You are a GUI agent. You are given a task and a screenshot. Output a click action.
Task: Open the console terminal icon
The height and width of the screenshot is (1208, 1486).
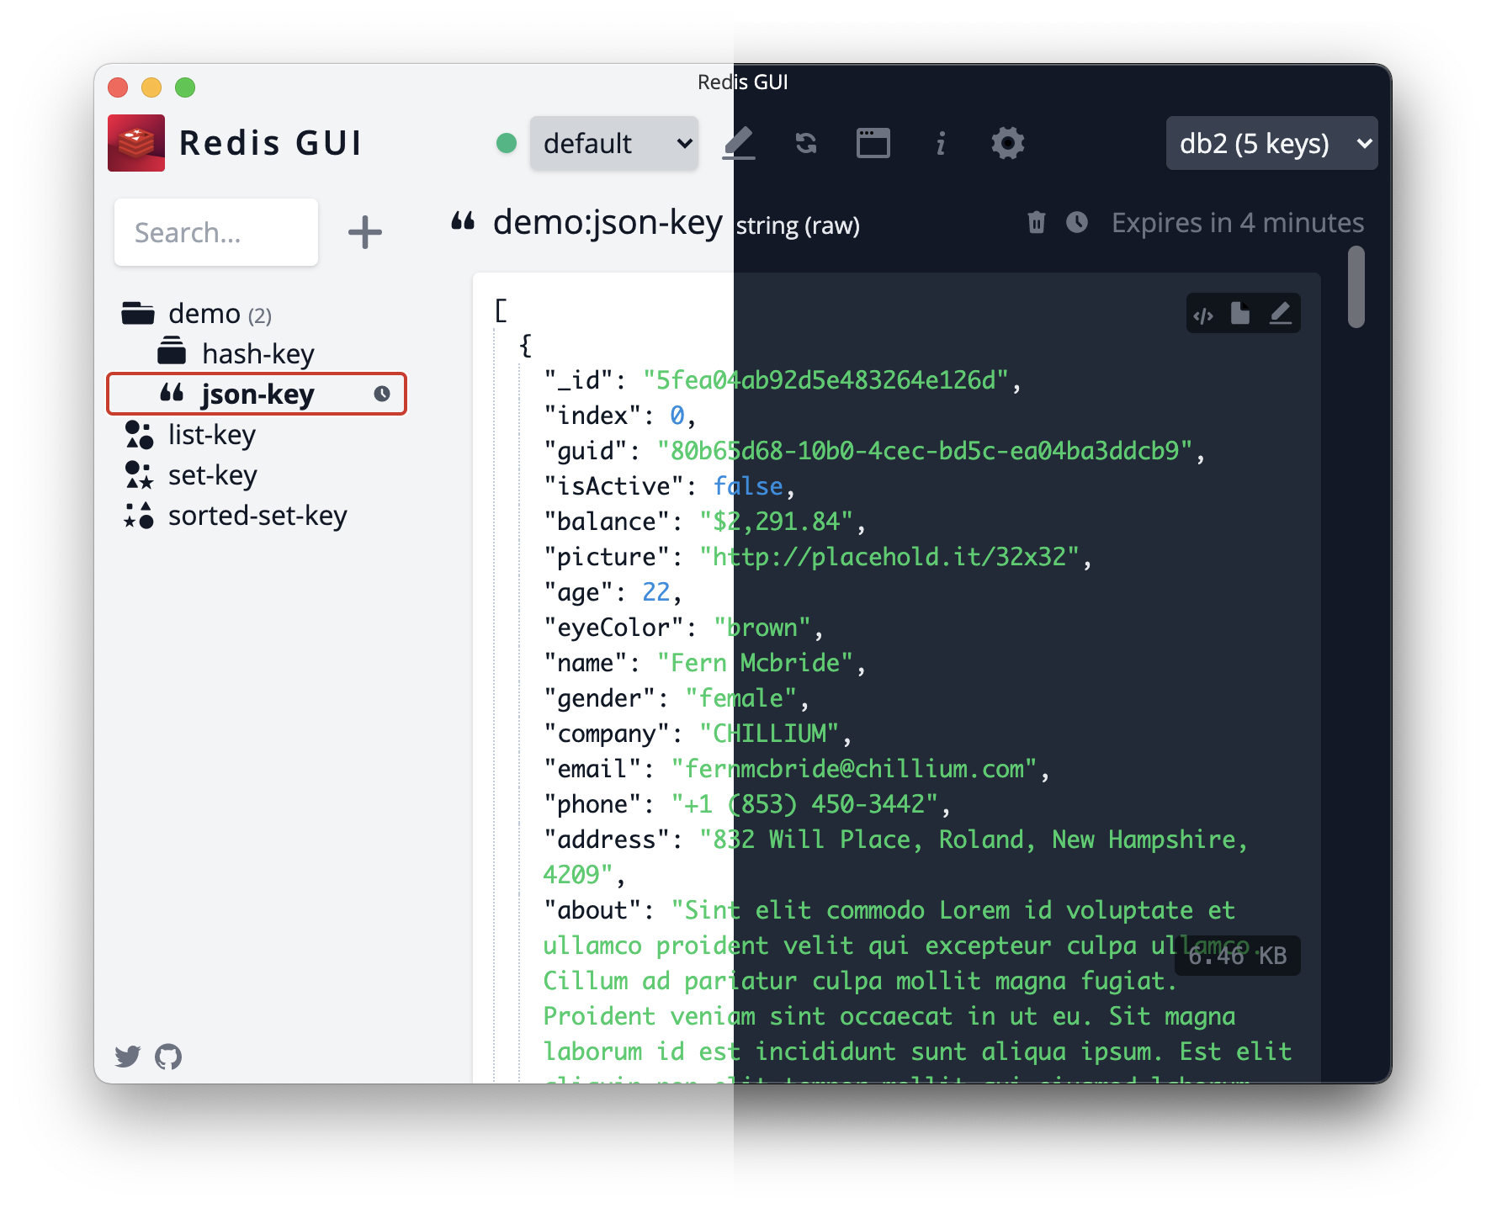(x=873, y=143)
